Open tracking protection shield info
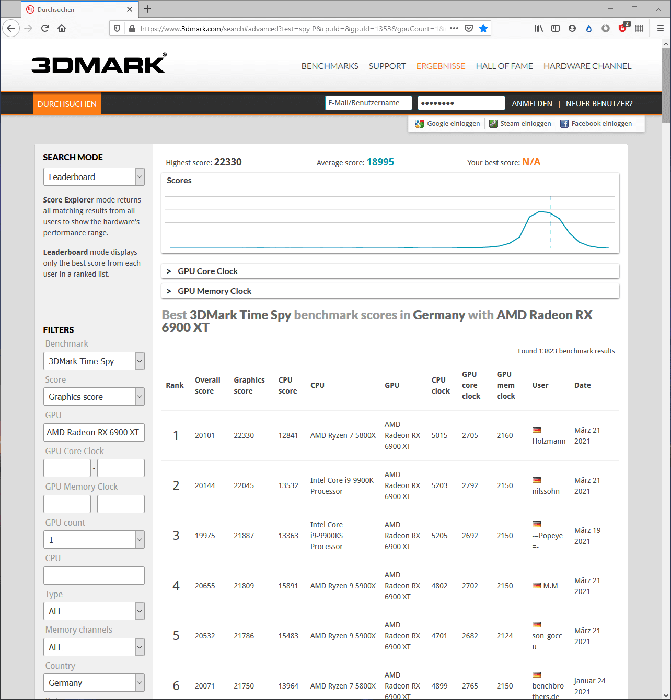Screen dimensions: 671x700 [117, 28]
